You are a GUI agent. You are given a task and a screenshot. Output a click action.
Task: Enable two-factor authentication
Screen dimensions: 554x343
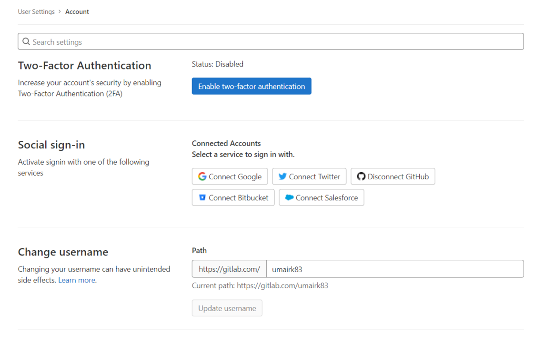pos(252,86)
